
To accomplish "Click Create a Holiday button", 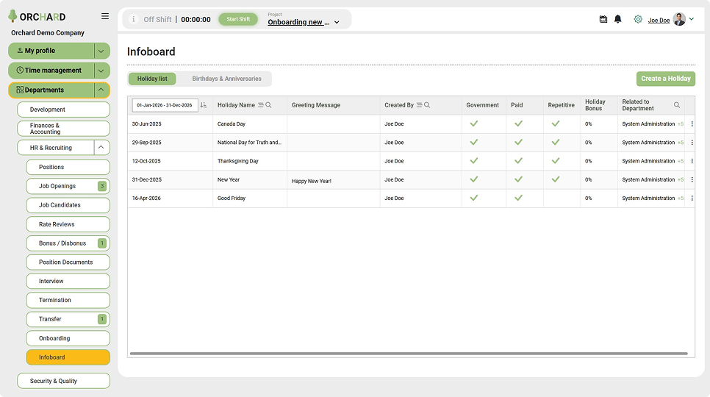I will [666, 79].
